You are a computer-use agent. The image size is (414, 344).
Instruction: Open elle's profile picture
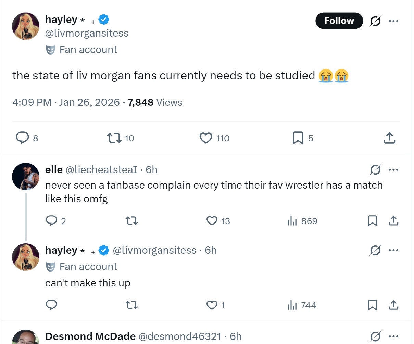pyautogui.click(x=26, y=177)
